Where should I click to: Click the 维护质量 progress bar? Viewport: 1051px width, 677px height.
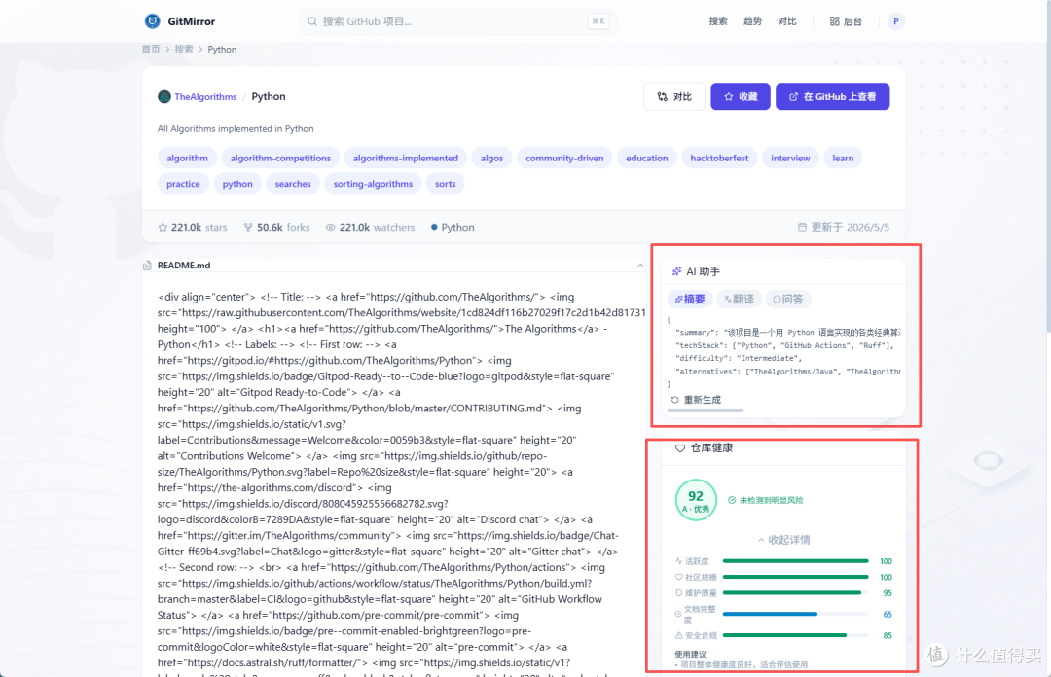[x=796, y=593]
